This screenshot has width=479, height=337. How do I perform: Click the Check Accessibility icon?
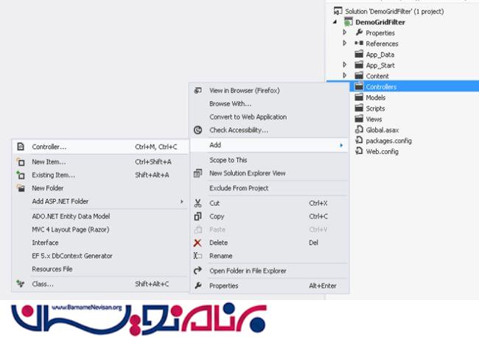click(x=197, y=131)
